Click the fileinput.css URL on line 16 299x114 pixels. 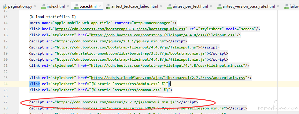click(163, 35)
